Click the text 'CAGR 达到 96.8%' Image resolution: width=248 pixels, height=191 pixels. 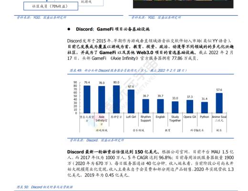click(154, 158)
